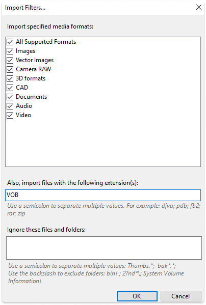
Task: Close the Import Filters window
Action: (x=198, y=8)
